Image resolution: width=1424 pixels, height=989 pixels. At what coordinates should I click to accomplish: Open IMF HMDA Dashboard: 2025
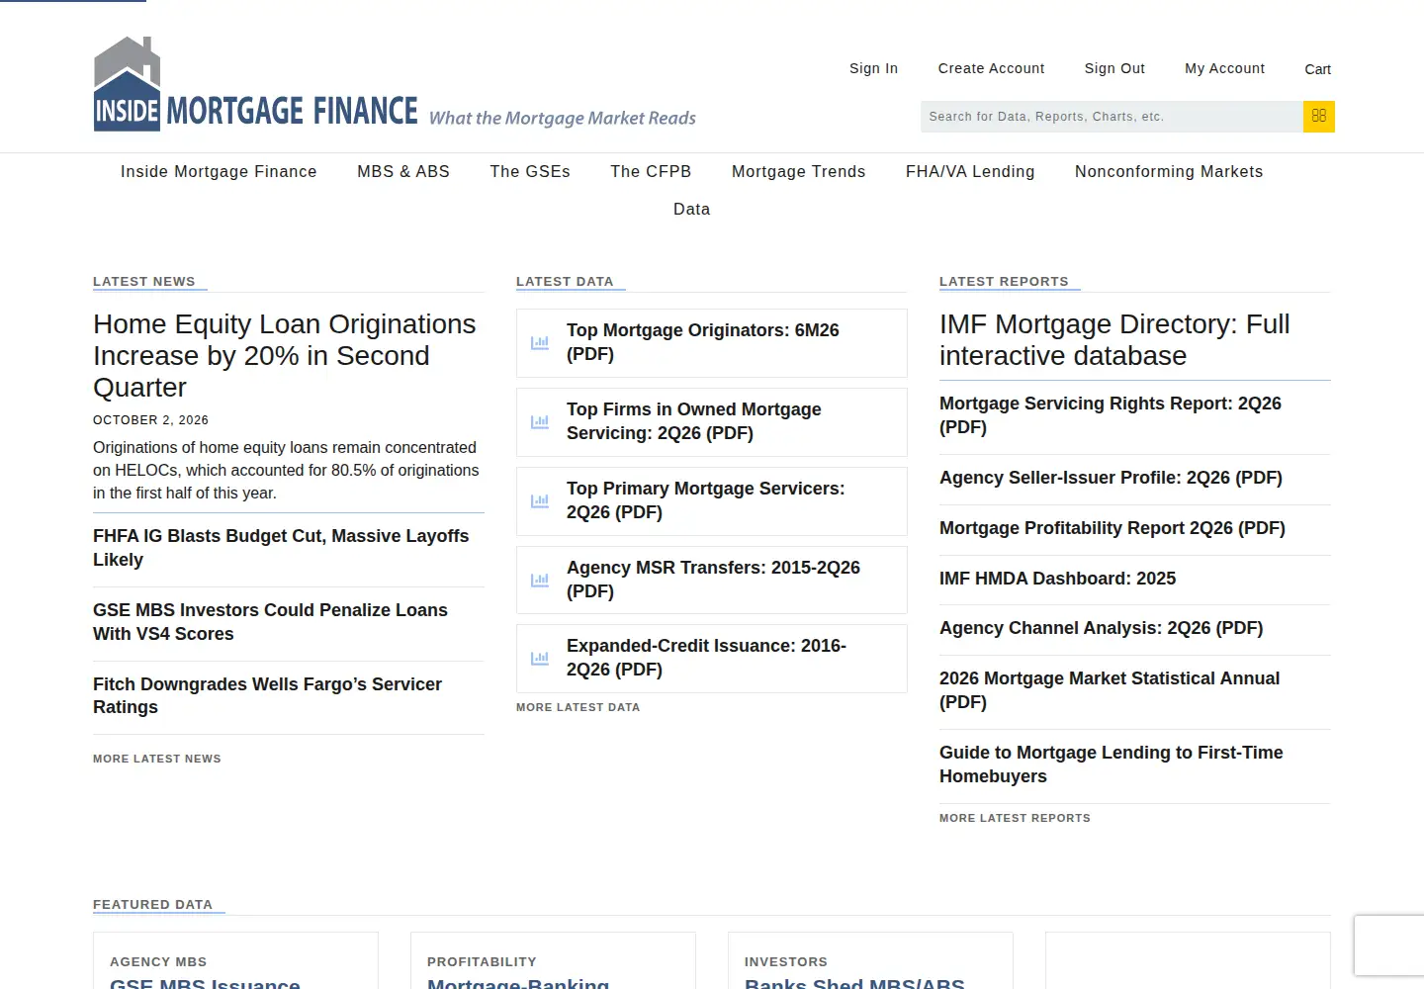point(1058,579)
